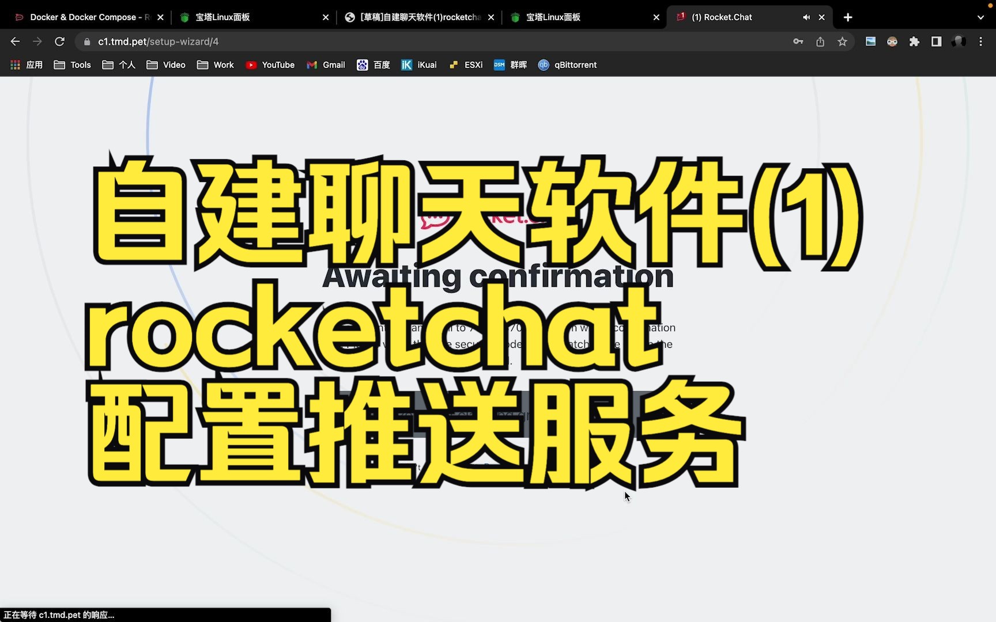Go back to the previous page
996x622 pixels.
pyautogui.click(x=16, y=41)
